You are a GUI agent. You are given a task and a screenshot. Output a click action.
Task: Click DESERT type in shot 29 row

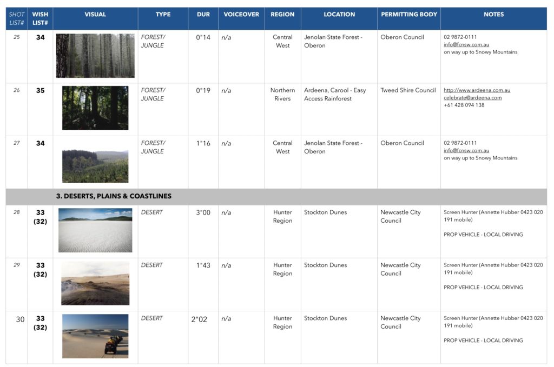pyautogui.click(x=152, y=265)
